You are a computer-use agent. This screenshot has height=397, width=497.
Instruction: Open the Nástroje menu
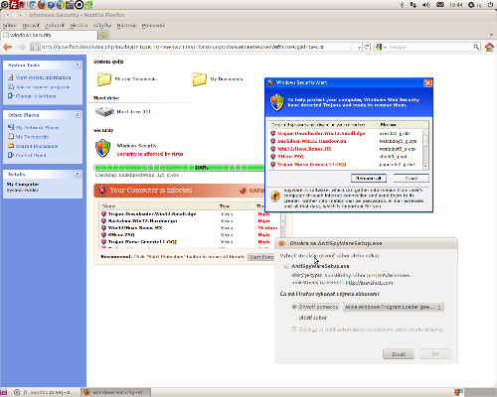tap(126, 25)
